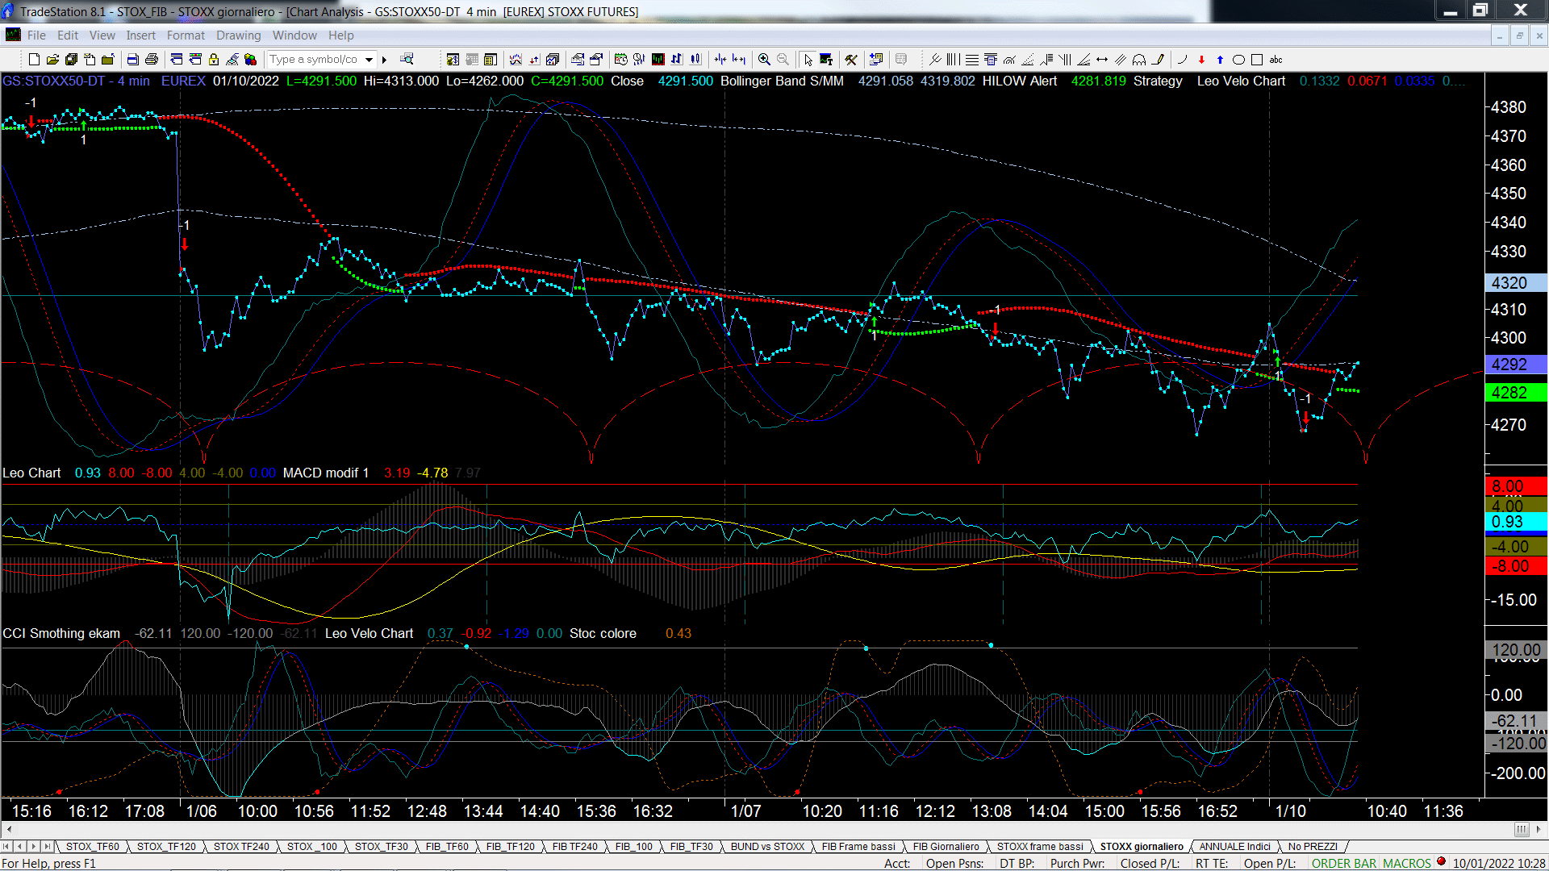Select the curved arc line tool
Viewport: 1549px width, 871px height.
click(1183, 60)
